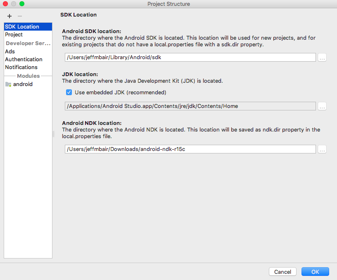
Task: Confirm settings with OK button
Action: click(x=315, y=272)
